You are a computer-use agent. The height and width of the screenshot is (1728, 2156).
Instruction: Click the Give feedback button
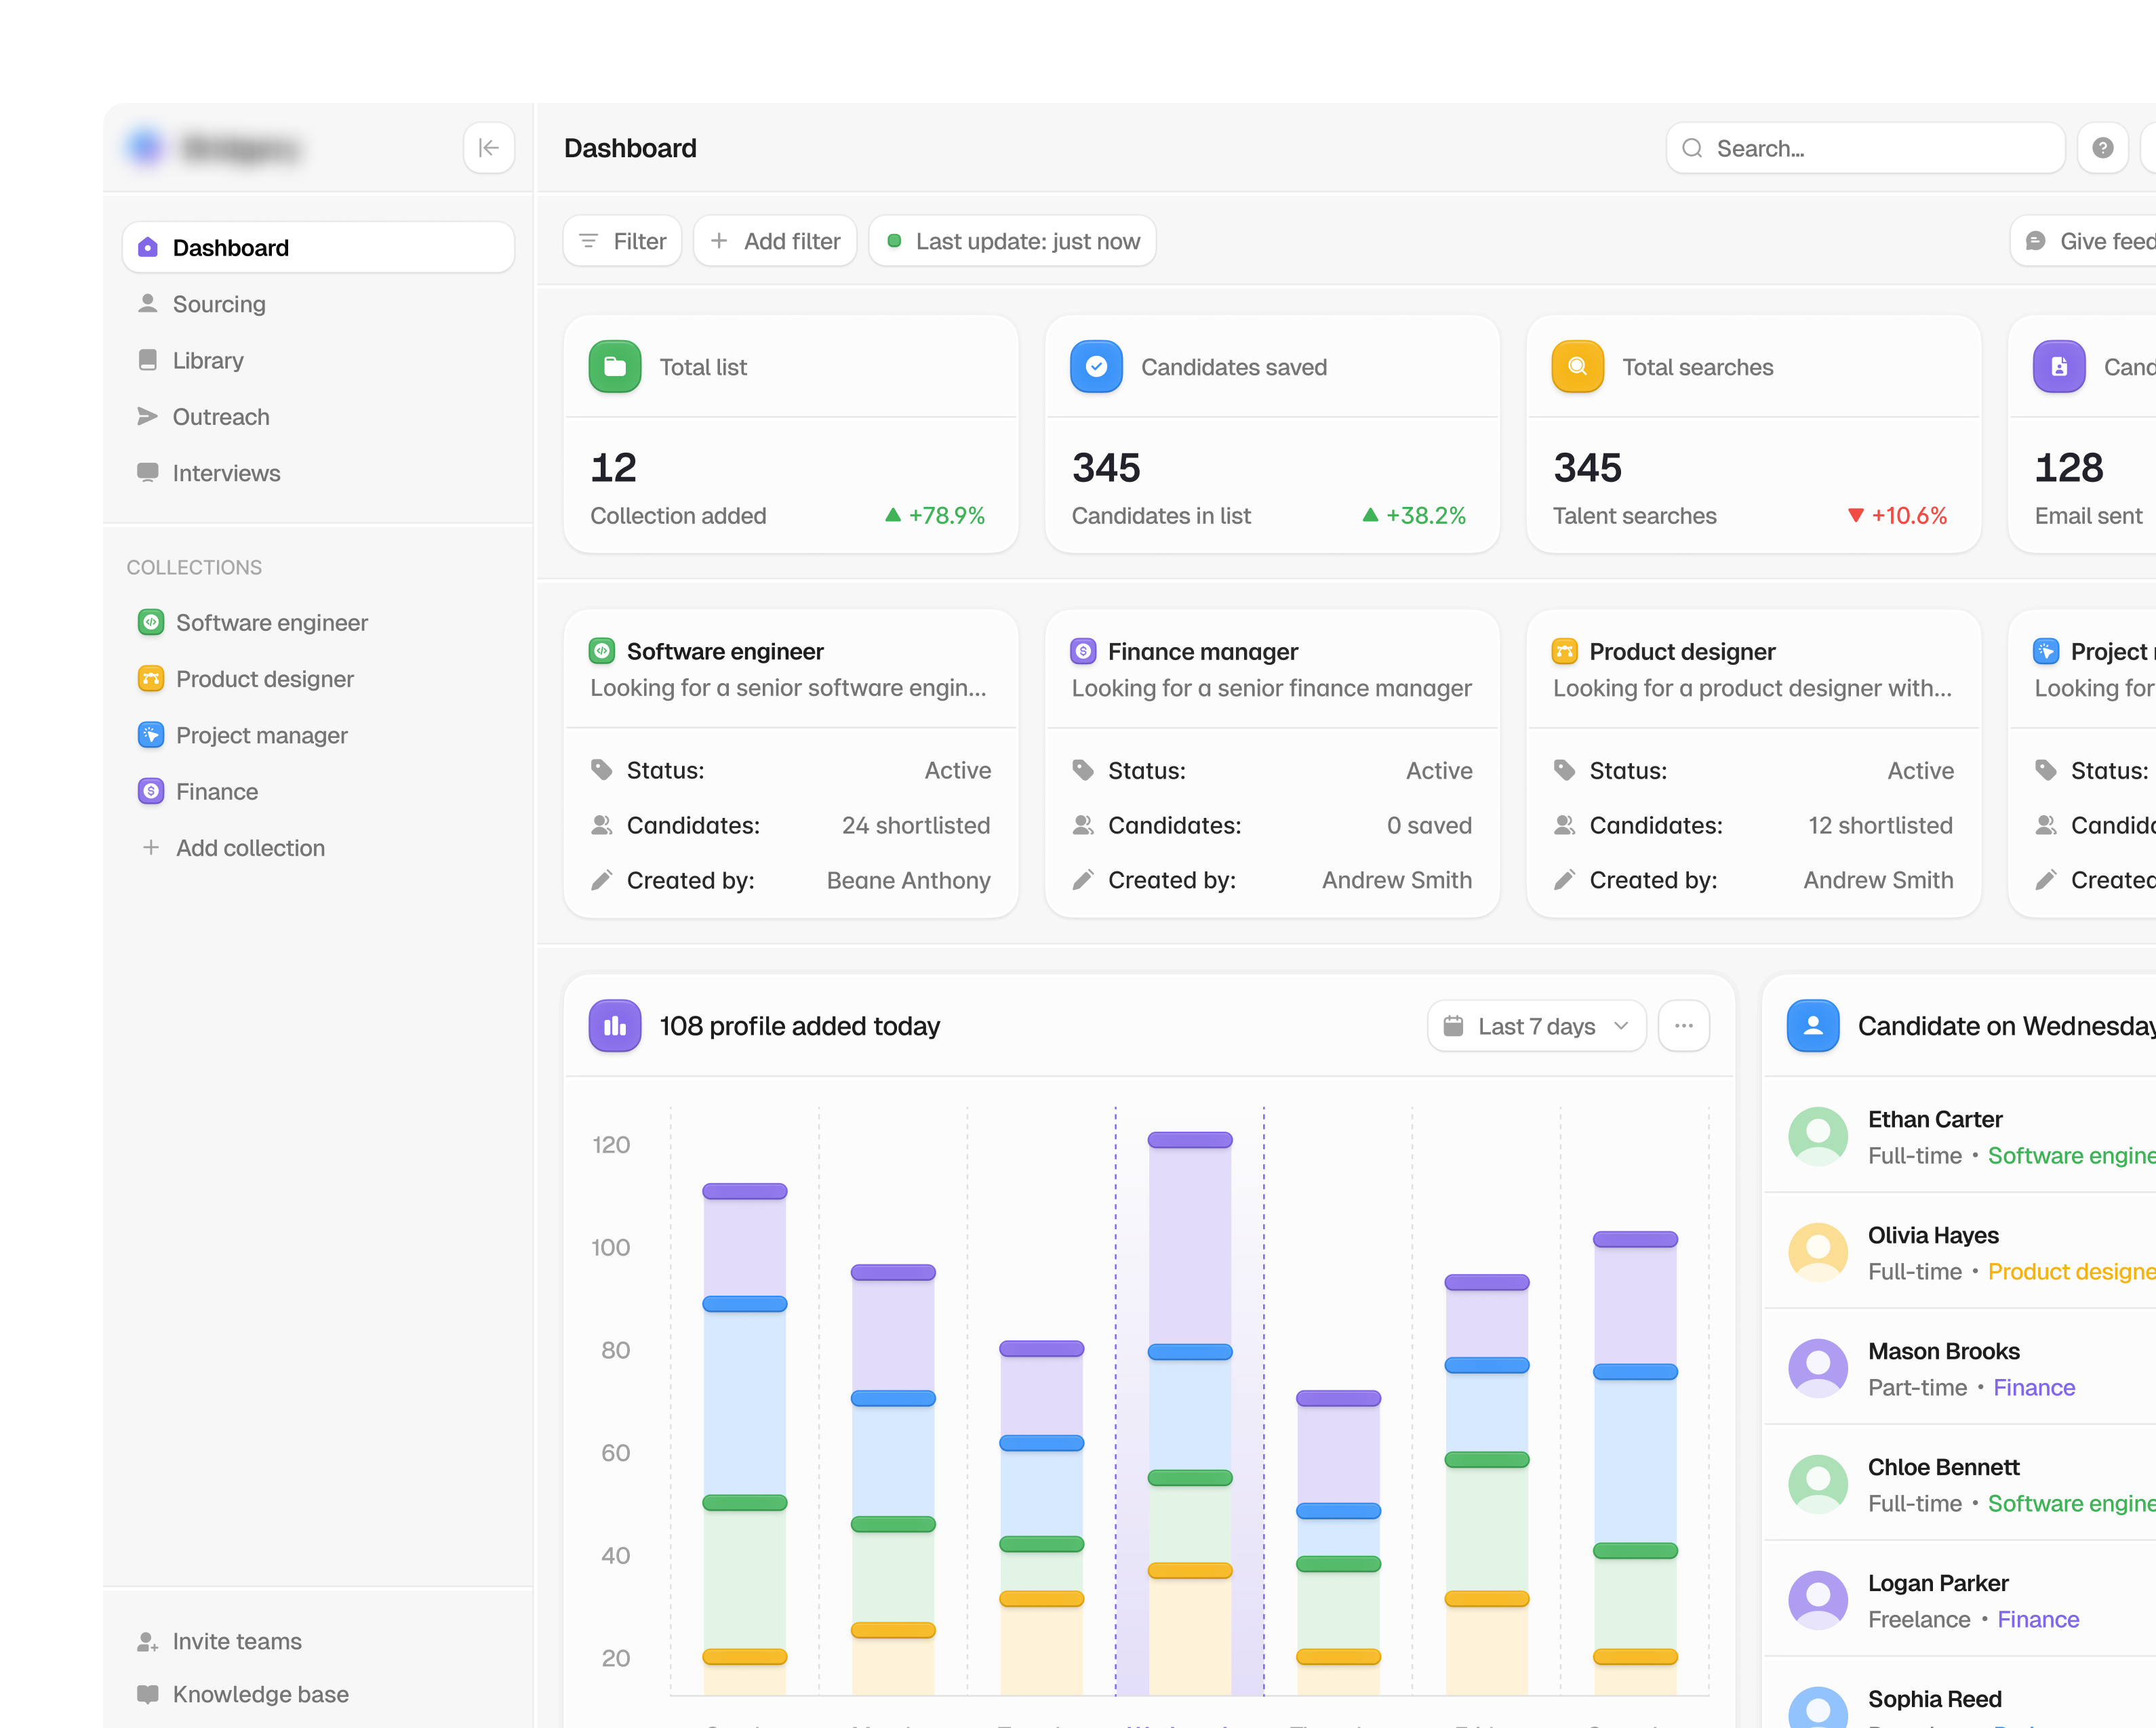point(2084,241)
